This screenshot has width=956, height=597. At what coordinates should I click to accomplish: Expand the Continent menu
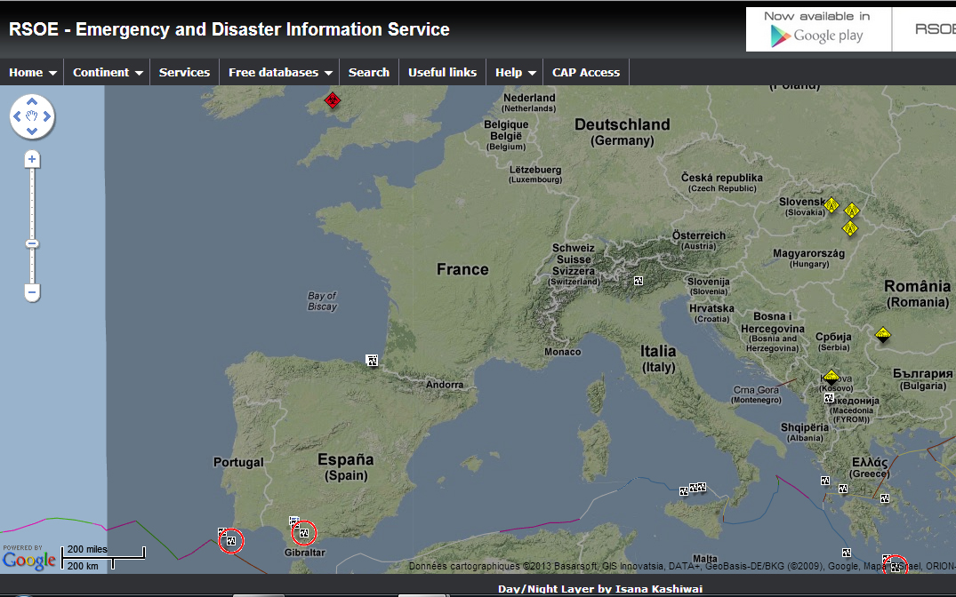point(108,72)
